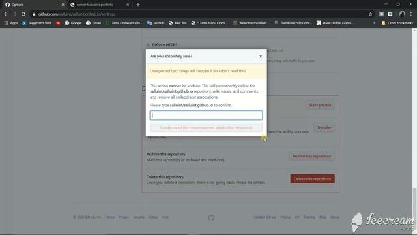
Task: Close the Options tab
Action: click(63, 5)
